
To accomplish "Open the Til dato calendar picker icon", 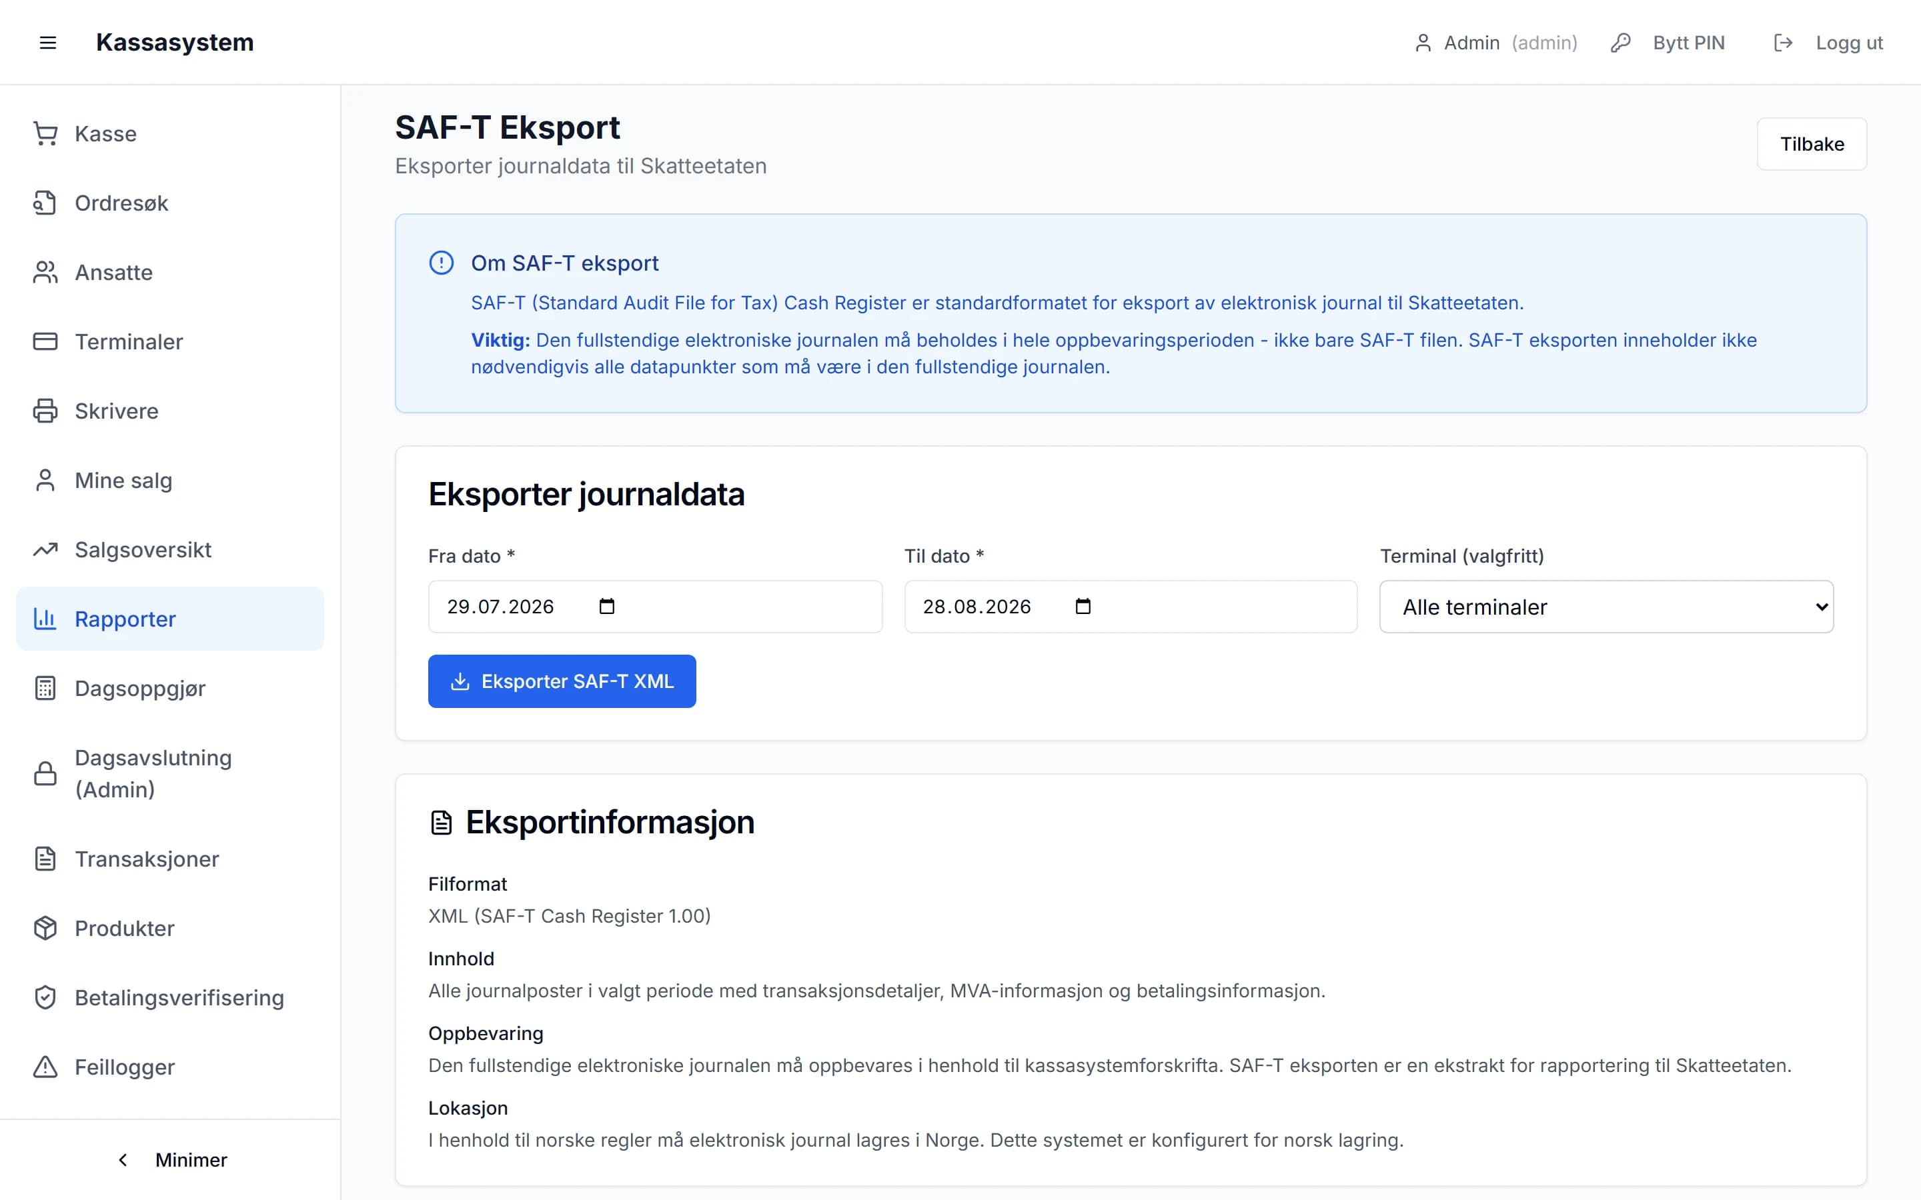I will (1083, 607).
